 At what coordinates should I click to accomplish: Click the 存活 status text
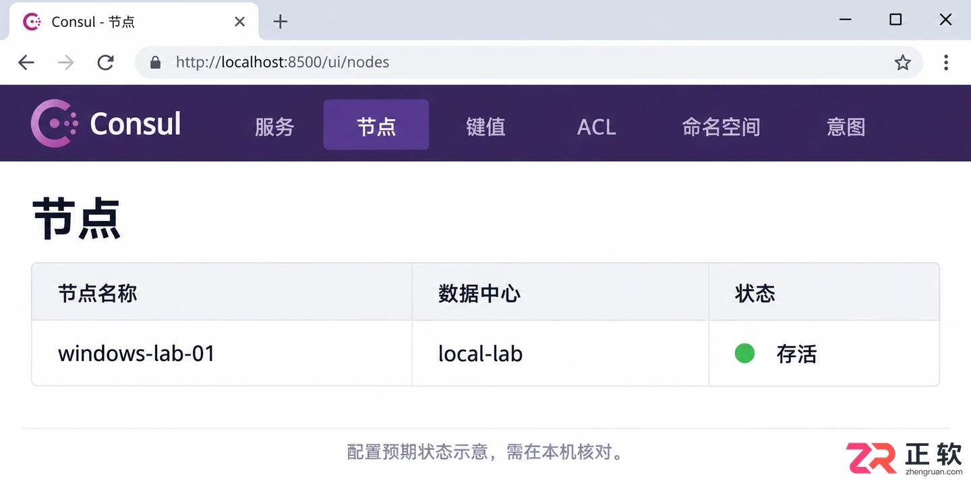[796, 354]
